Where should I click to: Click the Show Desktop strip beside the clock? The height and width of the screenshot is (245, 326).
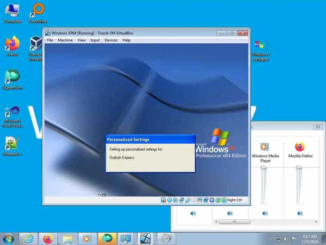323,239
